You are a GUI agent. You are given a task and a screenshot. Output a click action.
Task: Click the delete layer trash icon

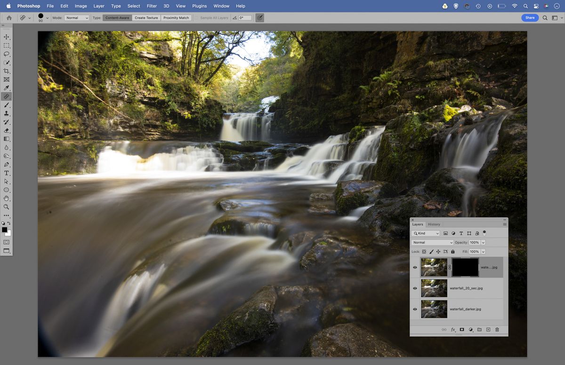tap(497, 330)
